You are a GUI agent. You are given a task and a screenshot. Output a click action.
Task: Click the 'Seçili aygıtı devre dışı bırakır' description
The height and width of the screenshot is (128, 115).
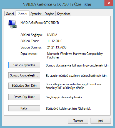tap(64, 97)
